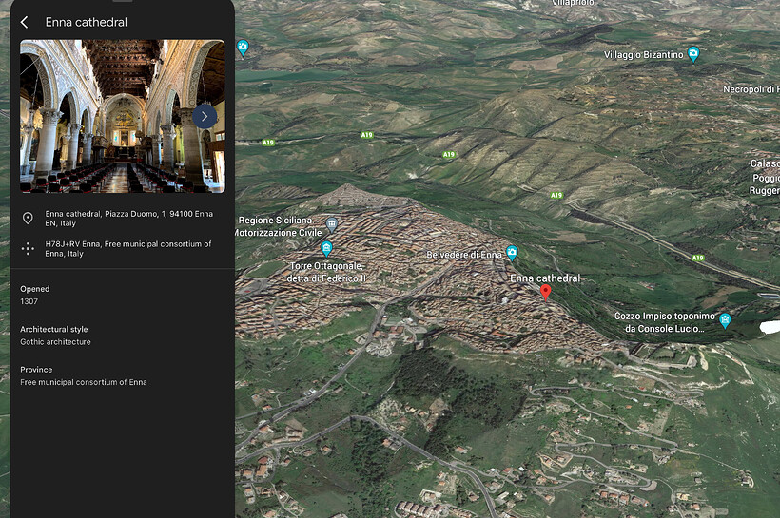Select Free municipal consortium of Enna province value

[84, 382]
